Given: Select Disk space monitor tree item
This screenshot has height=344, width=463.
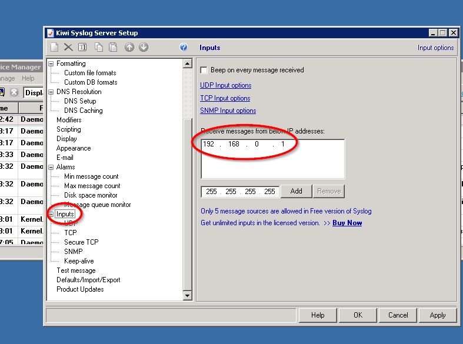Looking at the screenshot, I should point(91,195).
